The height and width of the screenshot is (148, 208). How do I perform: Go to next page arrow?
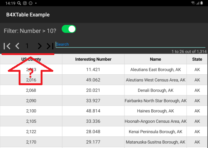click(x=40, y=46)
